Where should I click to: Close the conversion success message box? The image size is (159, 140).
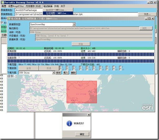point(89,115)
